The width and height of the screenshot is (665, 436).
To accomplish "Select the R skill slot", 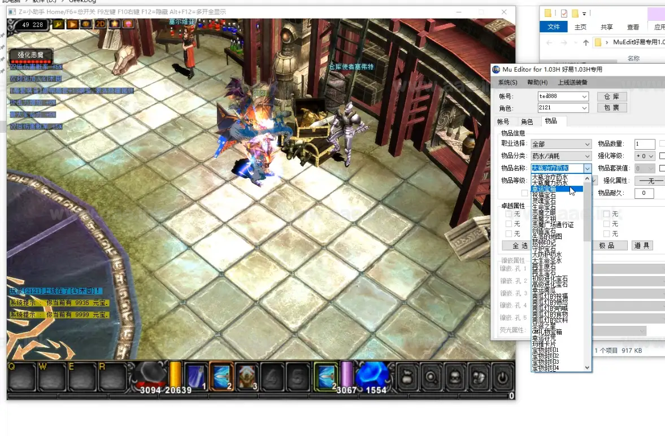I will tap(112, 376).
